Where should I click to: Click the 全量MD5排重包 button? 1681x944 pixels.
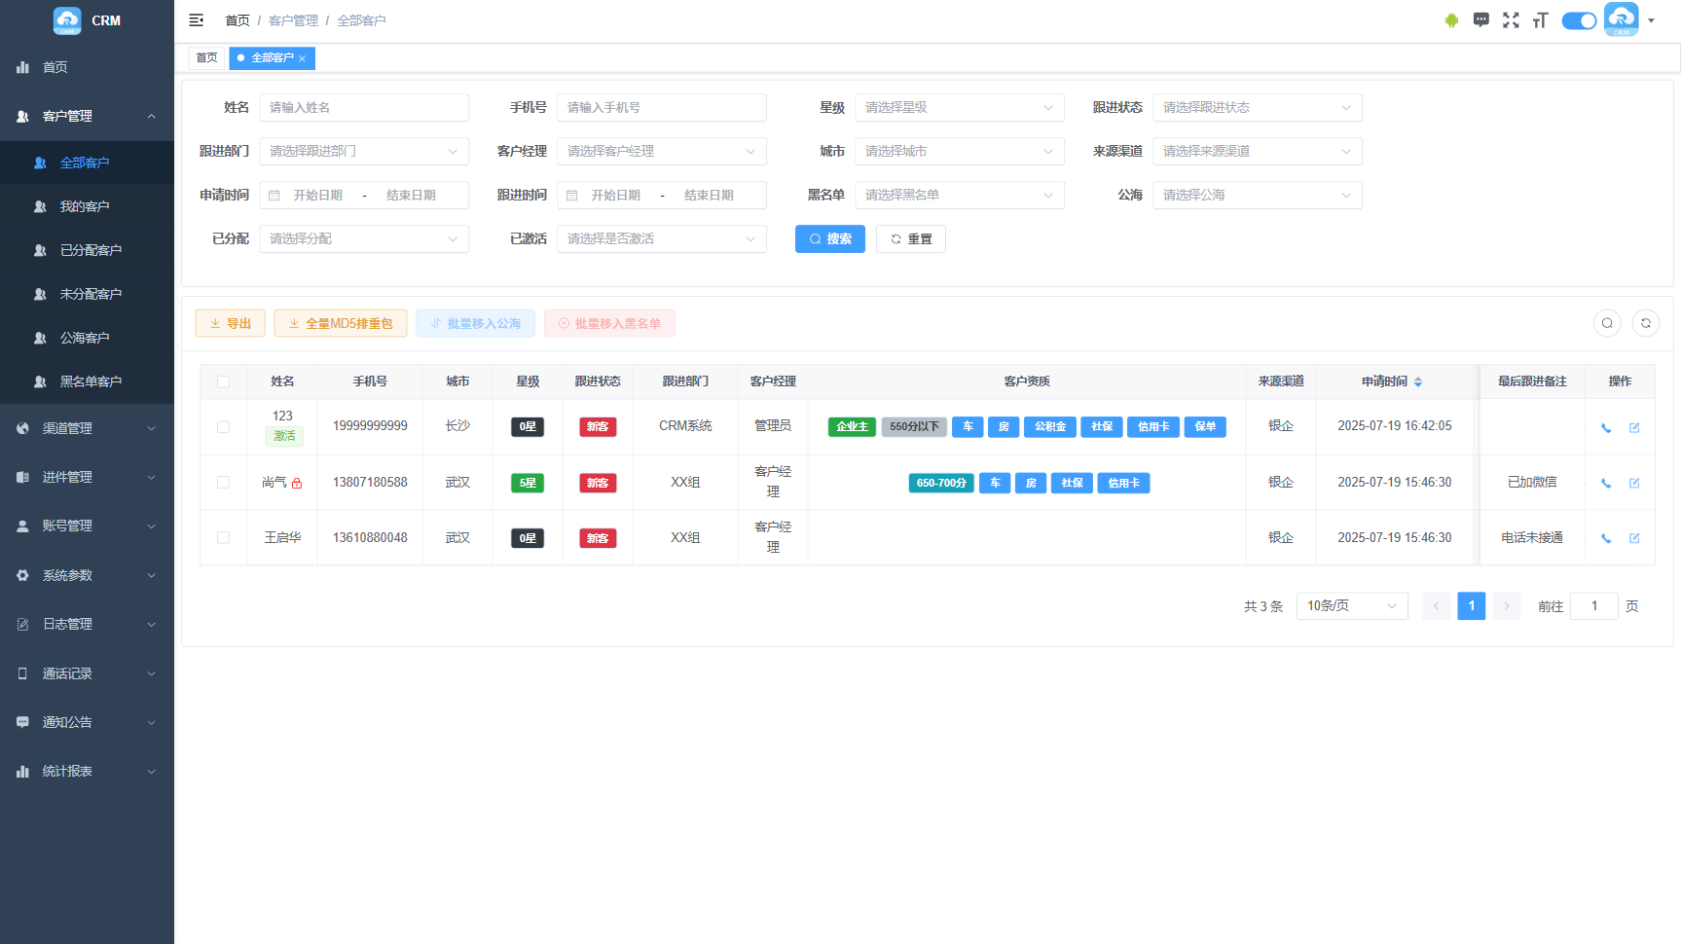click(x=340, y=324)
